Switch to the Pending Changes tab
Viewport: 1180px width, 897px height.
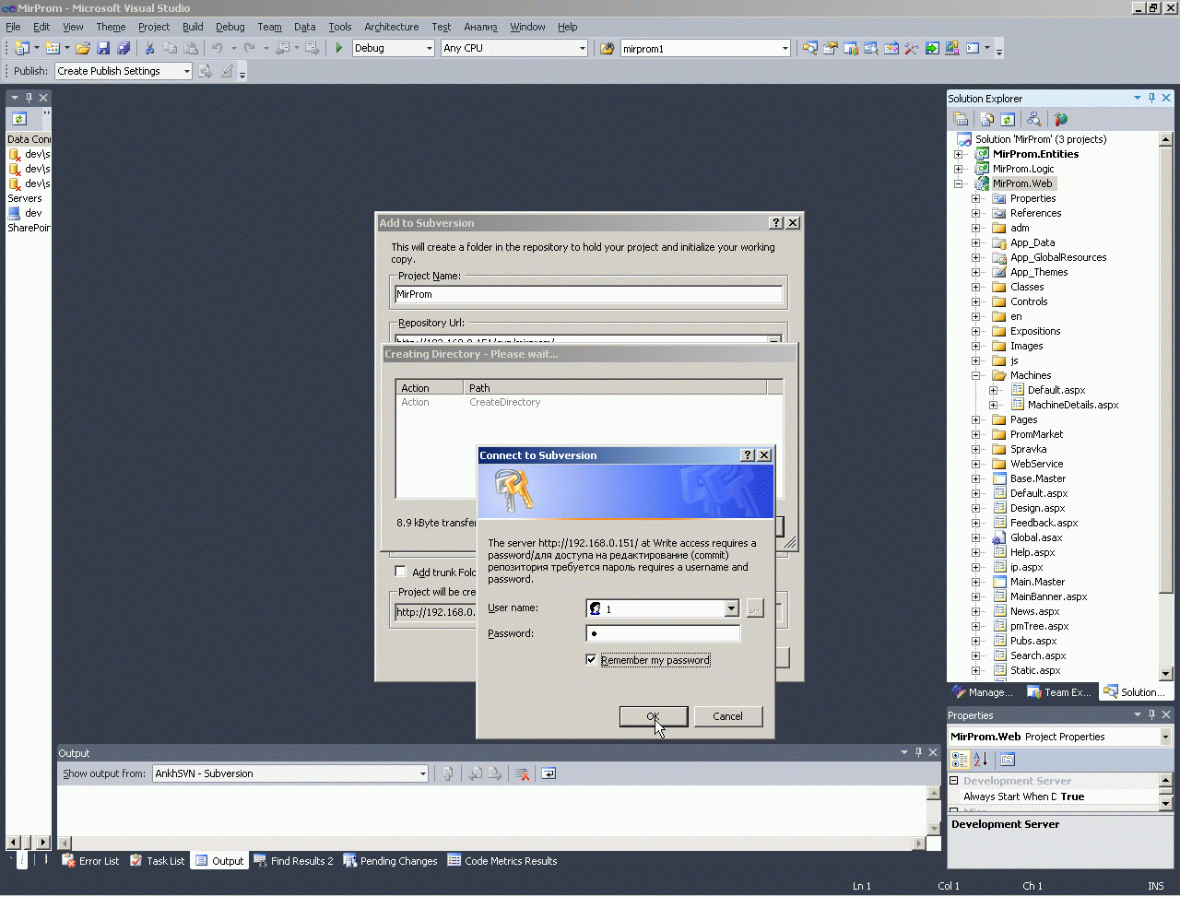390,861
